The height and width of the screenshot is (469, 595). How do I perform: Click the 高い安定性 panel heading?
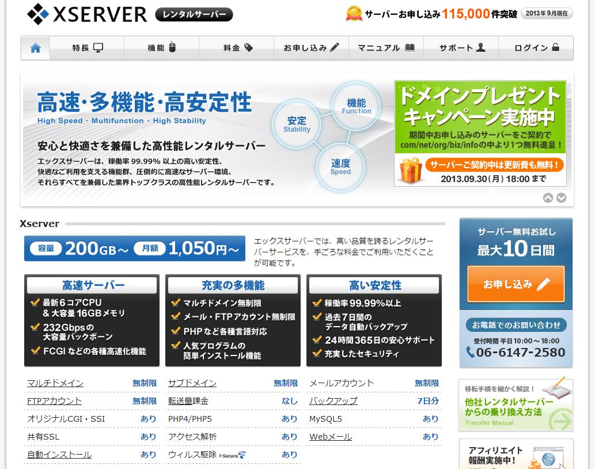point(374,285)
